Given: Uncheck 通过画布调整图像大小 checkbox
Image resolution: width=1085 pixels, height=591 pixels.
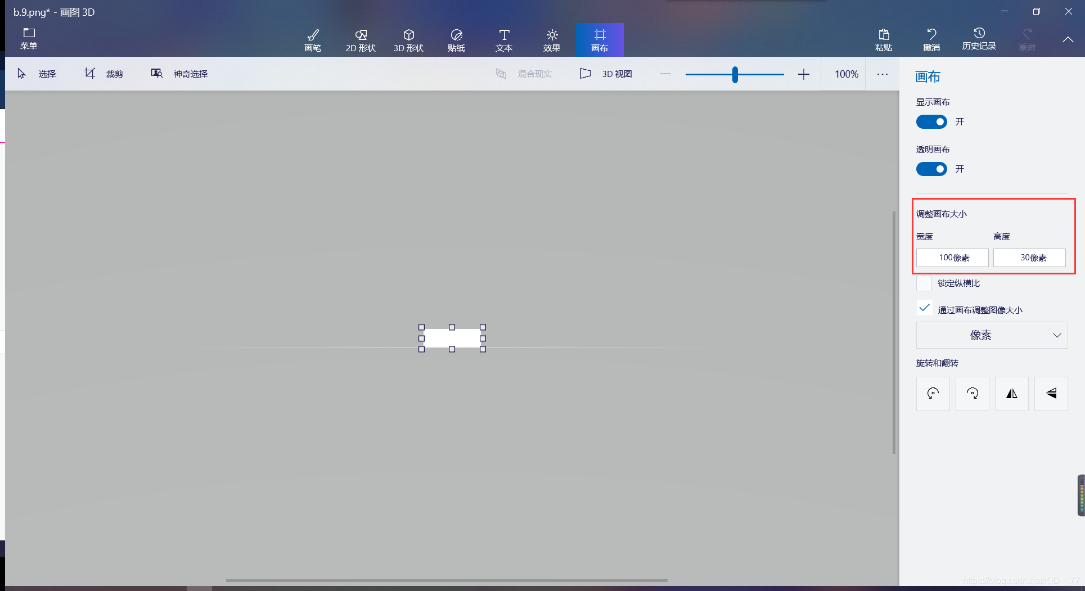Looking at the screenshot, I should (924, 308).
